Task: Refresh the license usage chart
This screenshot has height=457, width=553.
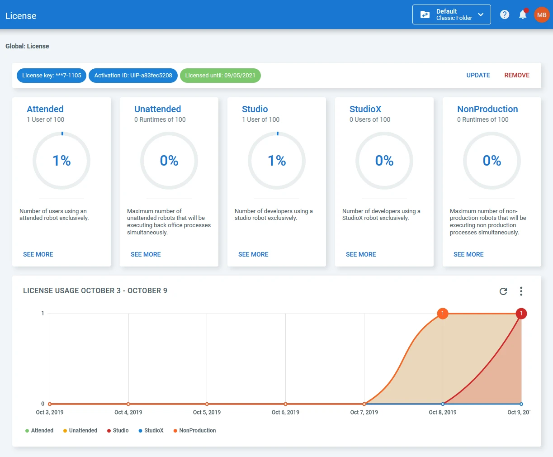Action: pos(503,291)
